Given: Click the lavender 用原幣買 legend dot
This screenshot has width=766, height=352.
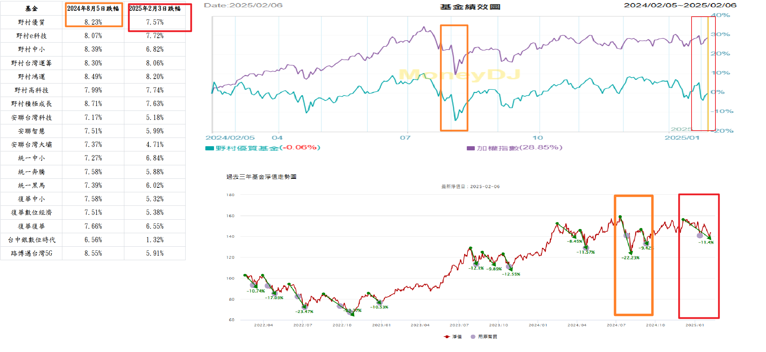Looking at the screenshot, I should click(473, 336).
